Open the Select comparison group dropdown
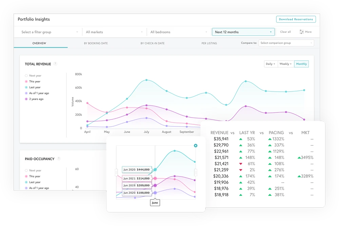 tap(286, 43)
